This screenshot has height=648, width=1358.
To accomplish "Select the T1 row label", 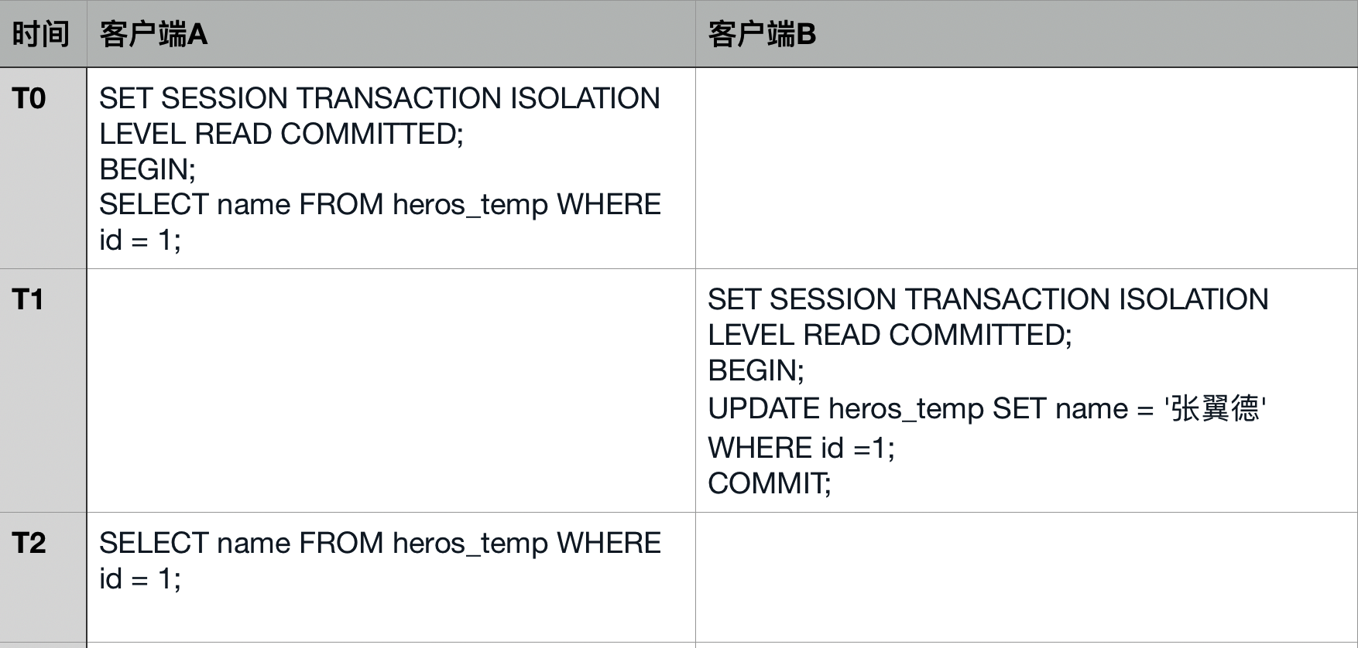I will [x=29, y=300].
